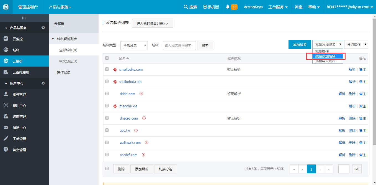
Task: Click gear icon beside 产品与服务
Action: (x=43, y=28)
